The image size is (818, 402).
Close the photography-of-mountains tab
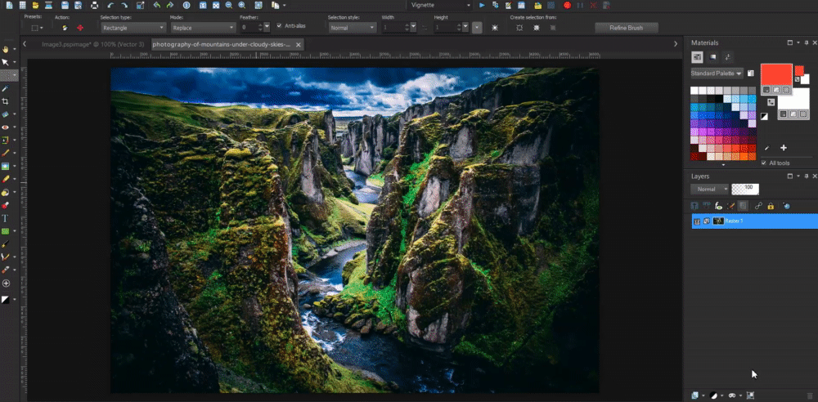pyautogui.click(x=299, y=45)
